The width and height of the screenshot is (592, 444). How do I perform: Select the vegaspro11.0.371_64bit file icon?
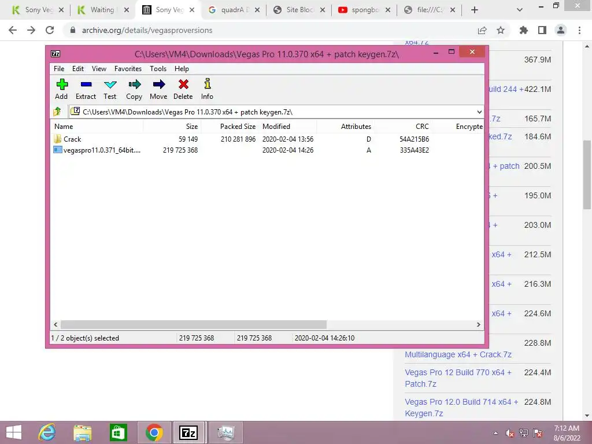coord(57,150)
